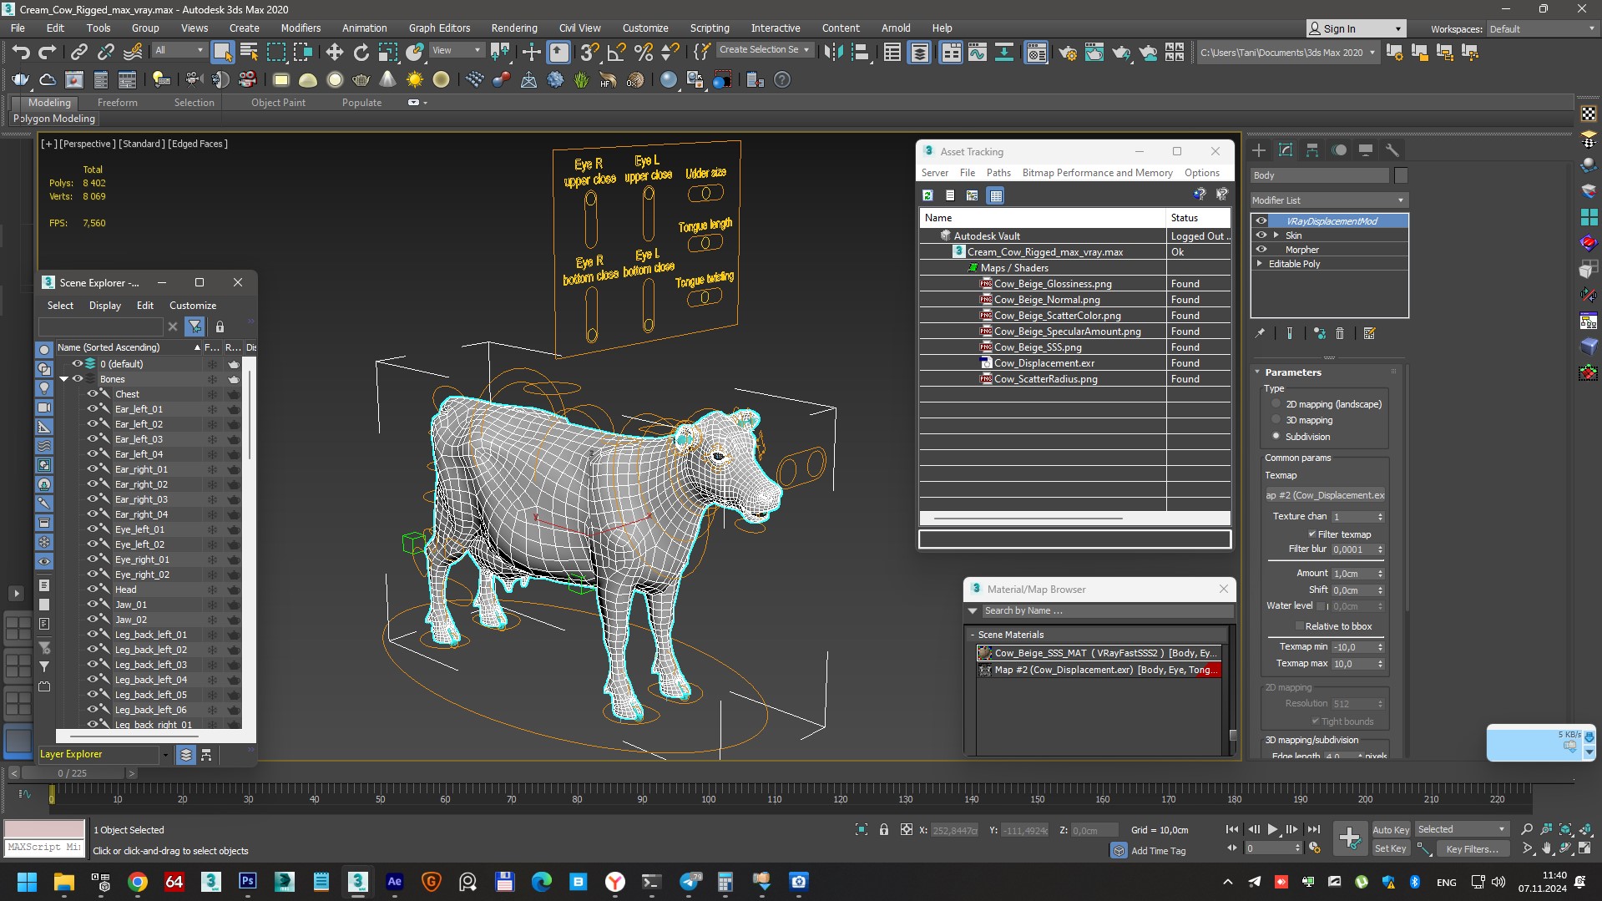Toggle visibility eye of Skin modifier
This screenshot has height=901, width=1602.
(x=1261, y=235)
